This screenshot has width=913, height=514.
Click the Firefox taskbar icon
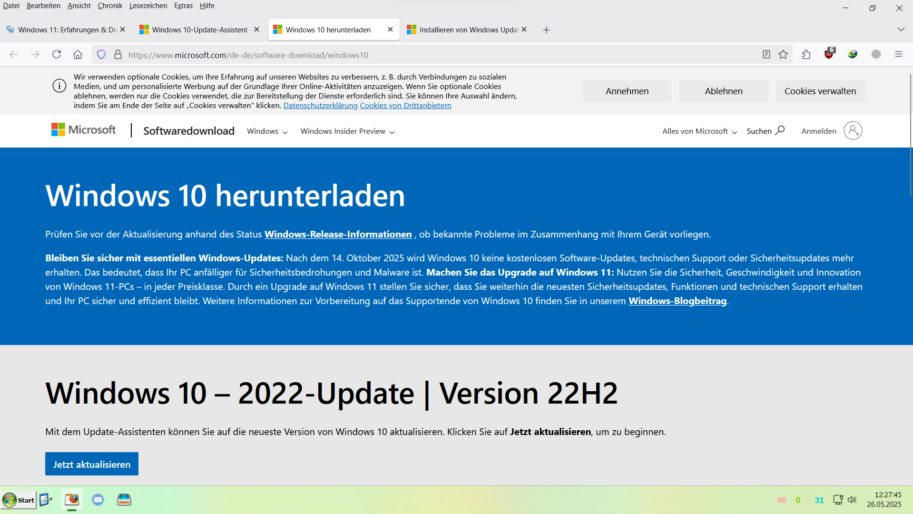(x=72, y=500)
